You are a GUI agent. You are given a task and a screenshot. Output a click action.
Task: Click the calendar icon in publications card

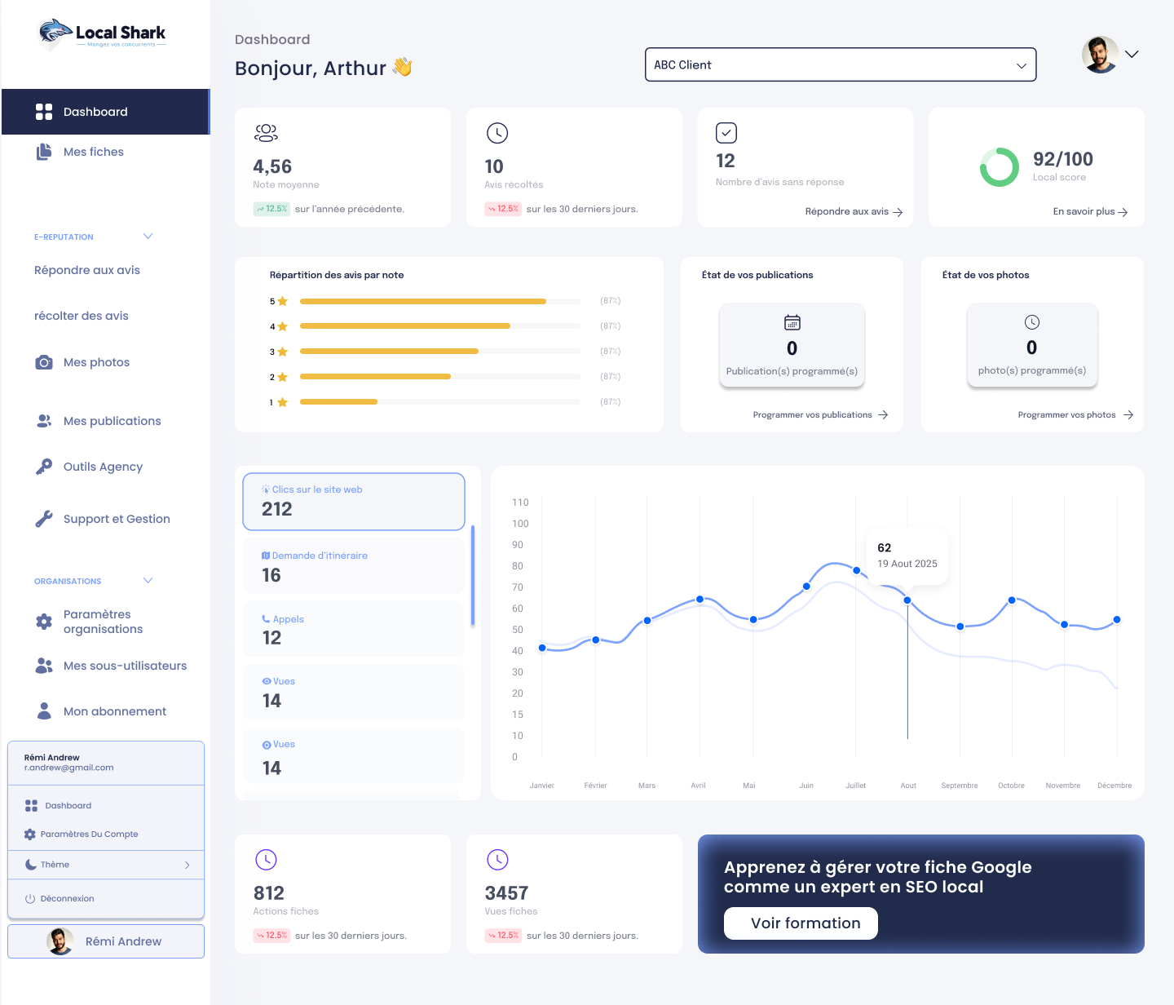(792, 322)
